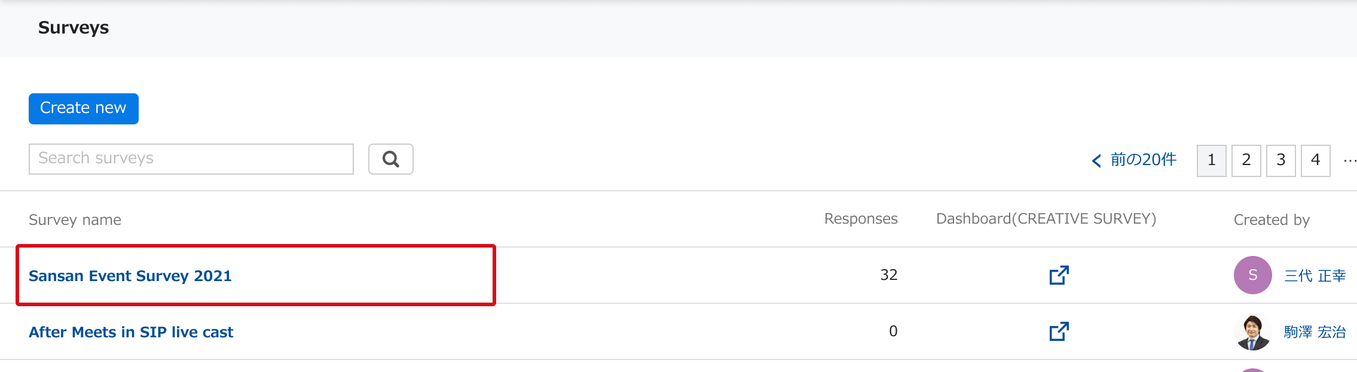The height and width of the screenshot is (372, 1357).
Task: Open creator profile 駒澤 宏治
Action: coord(1315,332)
